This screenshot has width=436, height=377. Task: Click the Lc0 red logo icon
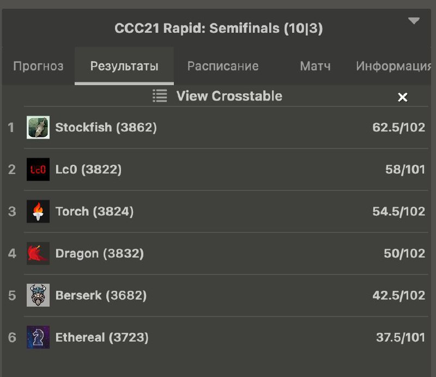38,169
